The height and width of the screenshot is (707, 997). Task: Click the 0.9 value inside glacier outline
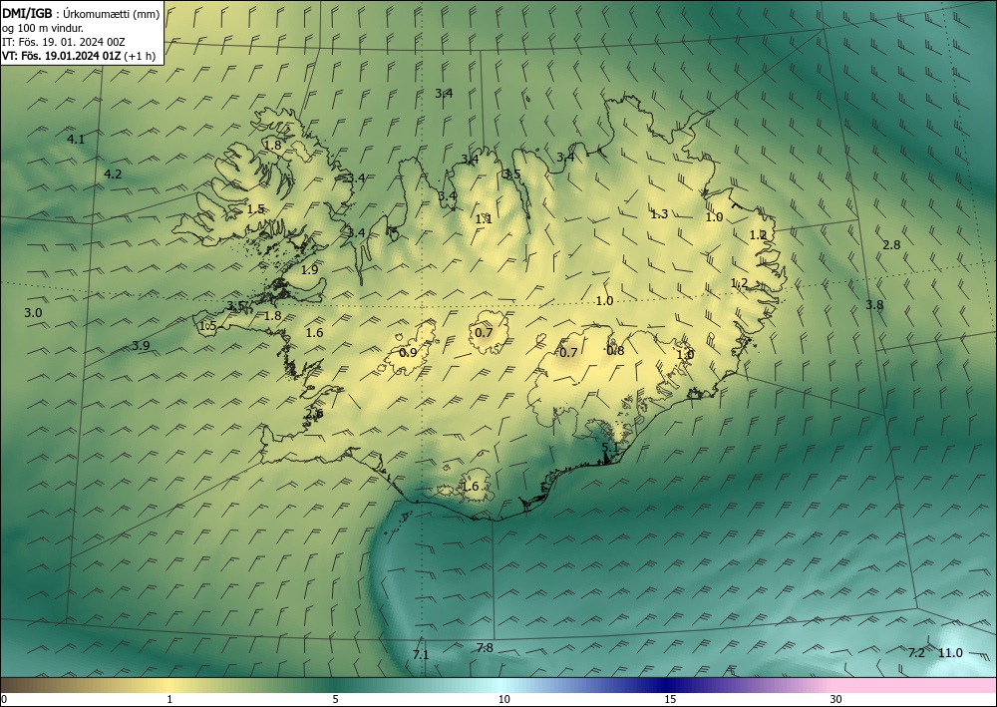pos(408,353)
